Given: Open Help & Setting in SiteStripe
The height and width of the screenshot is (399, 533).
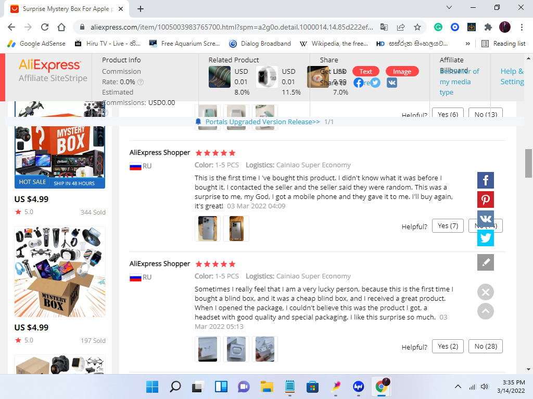Looking at the screenshot, I should tap(512, 76).
